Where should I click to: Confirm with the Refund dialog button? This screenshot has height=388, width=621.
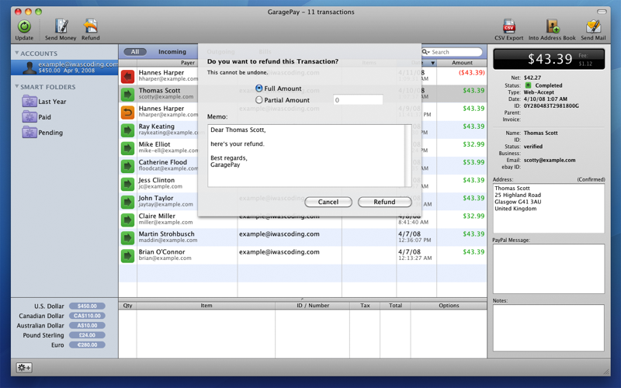(x=384, y=202)
